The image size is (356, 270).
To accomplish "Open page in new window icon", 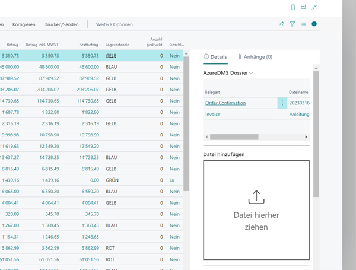I will [303, 7].
